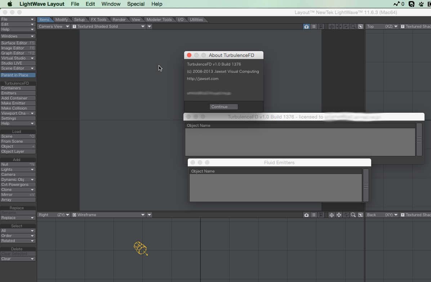Click the camera icon in Camera View toolbar

coord(306,27)
